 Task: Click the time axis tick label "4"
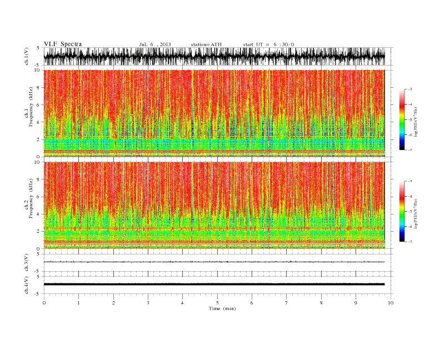182,303
